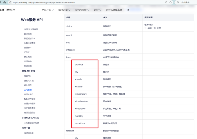This screenshot has height=139, width=197.
Task: Open 搜索POI sidebar entry
Action: coord(28,76)
